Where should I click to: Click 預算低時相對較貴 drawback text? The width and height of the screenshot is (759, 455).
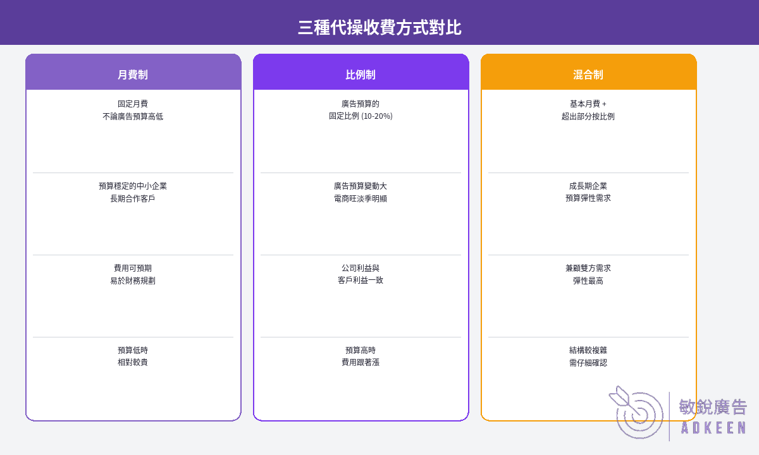(x=133, y=356)
